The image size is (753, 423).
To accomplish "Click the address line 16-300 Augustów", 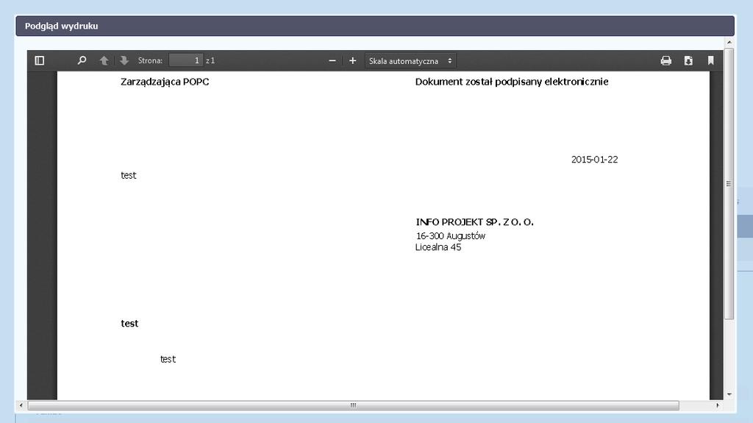I will (x=451, y=236).
